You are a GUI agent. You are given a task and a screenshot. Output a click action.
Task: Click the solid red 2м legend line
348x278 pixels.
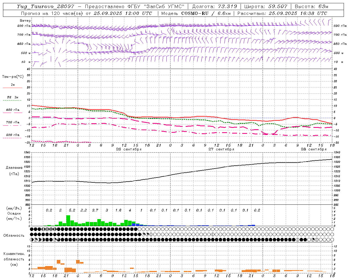click(13, 88)
